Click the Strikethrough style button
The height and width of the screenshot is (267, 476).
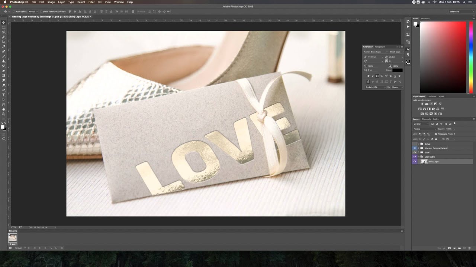coord(399,76)
